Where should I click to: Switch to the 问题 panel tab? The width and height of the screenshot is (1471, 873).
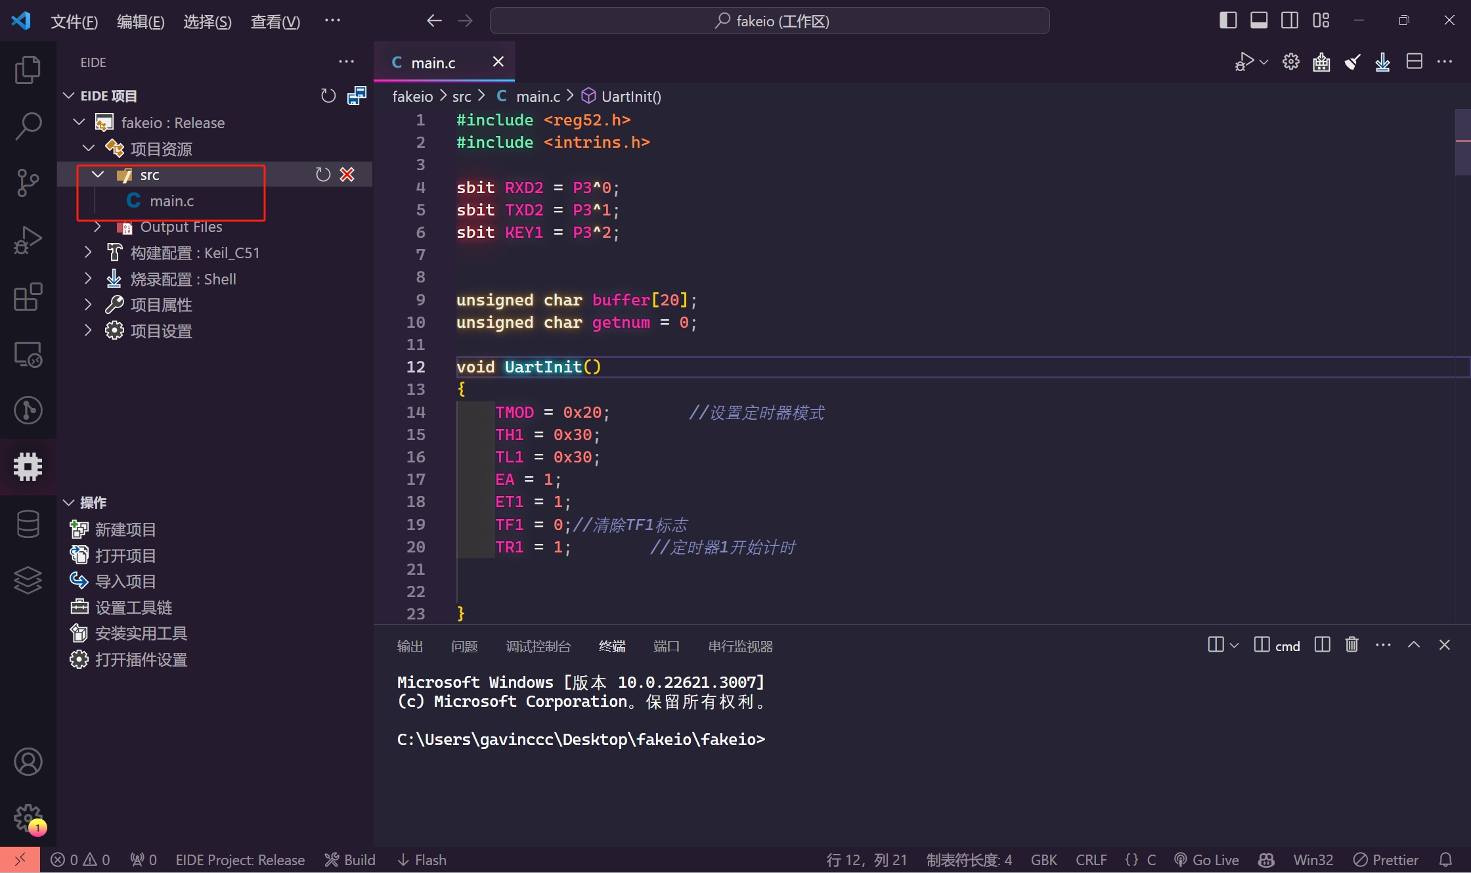(464, 646)
